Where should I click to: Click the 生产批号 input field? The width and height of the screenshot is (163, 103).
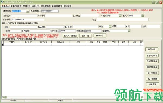(40, 31)
